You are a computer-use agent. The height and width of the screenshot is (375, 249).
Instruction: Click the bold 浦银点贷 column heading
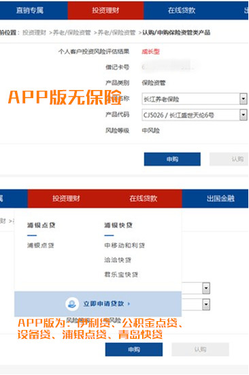coord(41,225)
